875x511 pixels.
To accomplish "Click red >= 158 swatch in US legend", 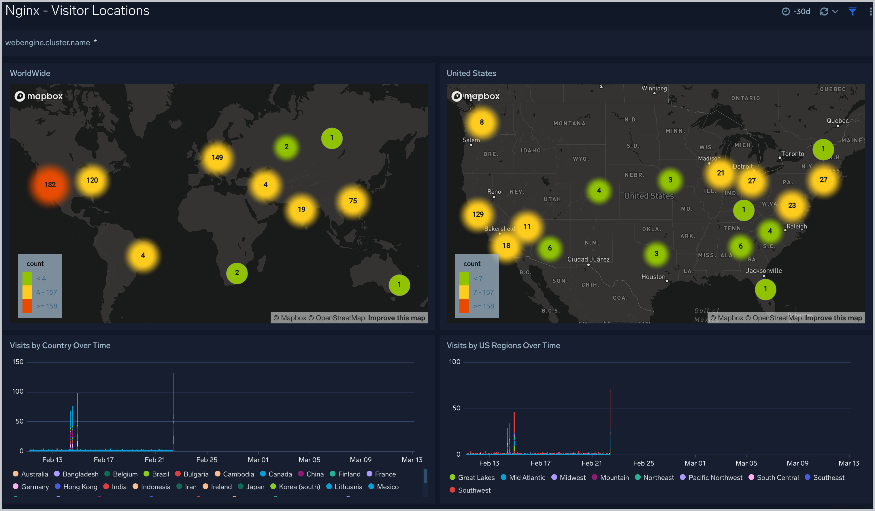I will click(464, 306).
